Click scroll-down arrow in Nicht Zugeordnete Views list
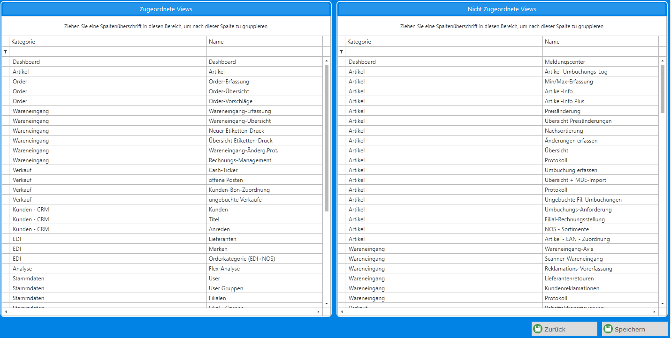Viewport: 671px width, 339px height. click(662, 304)
